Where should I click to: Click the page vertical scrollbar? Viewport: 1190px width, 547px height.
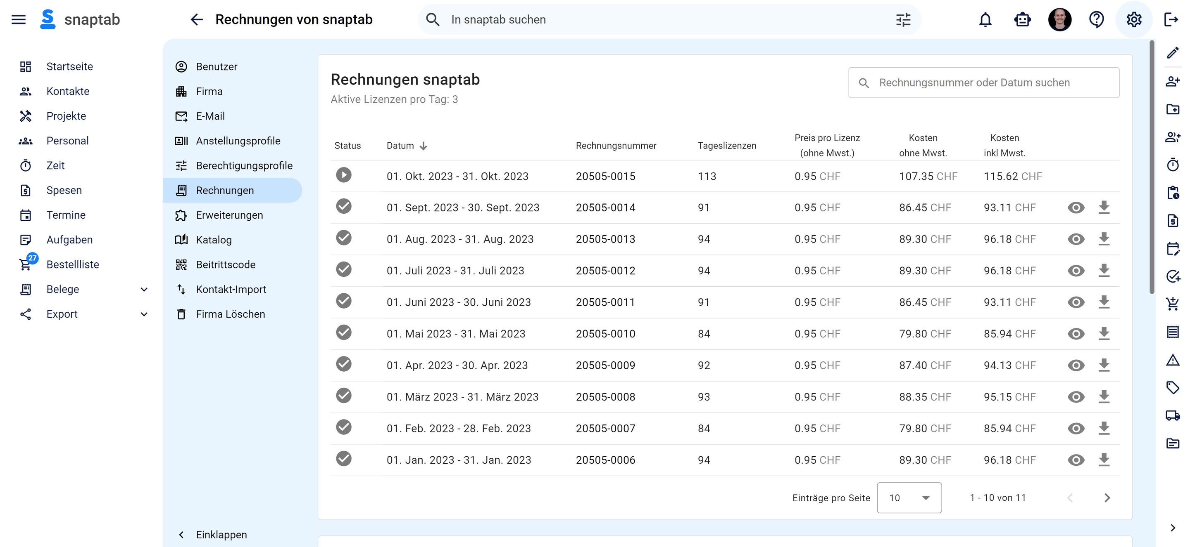(1152, 167)
